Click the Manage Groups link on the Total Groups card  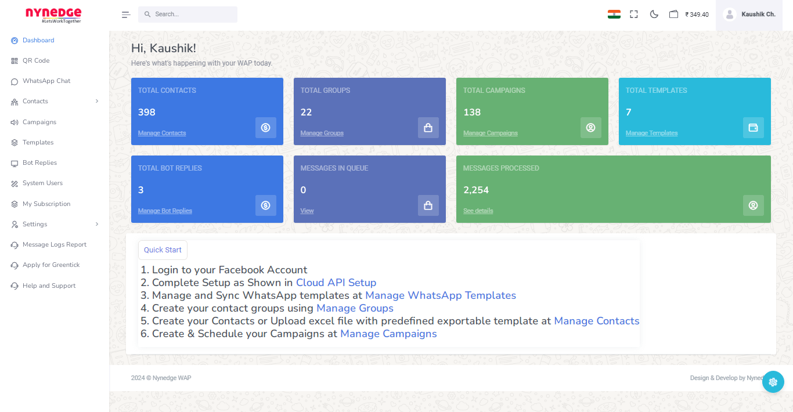[x=322, y=133]
